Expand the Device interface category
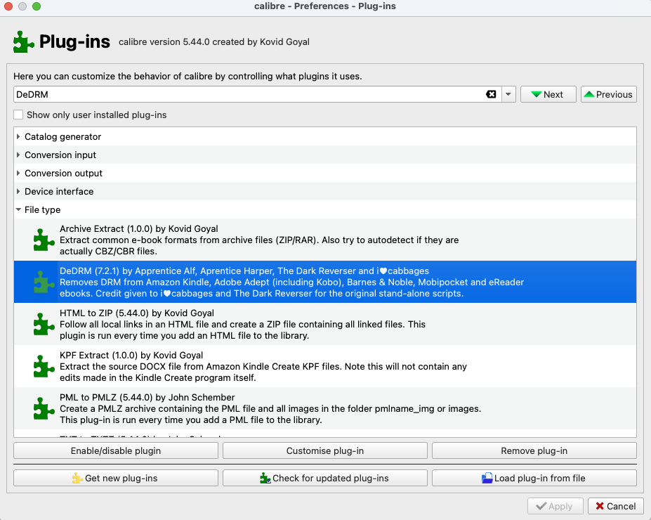Viewport: 651px width, 520px height. pos(18,192)
